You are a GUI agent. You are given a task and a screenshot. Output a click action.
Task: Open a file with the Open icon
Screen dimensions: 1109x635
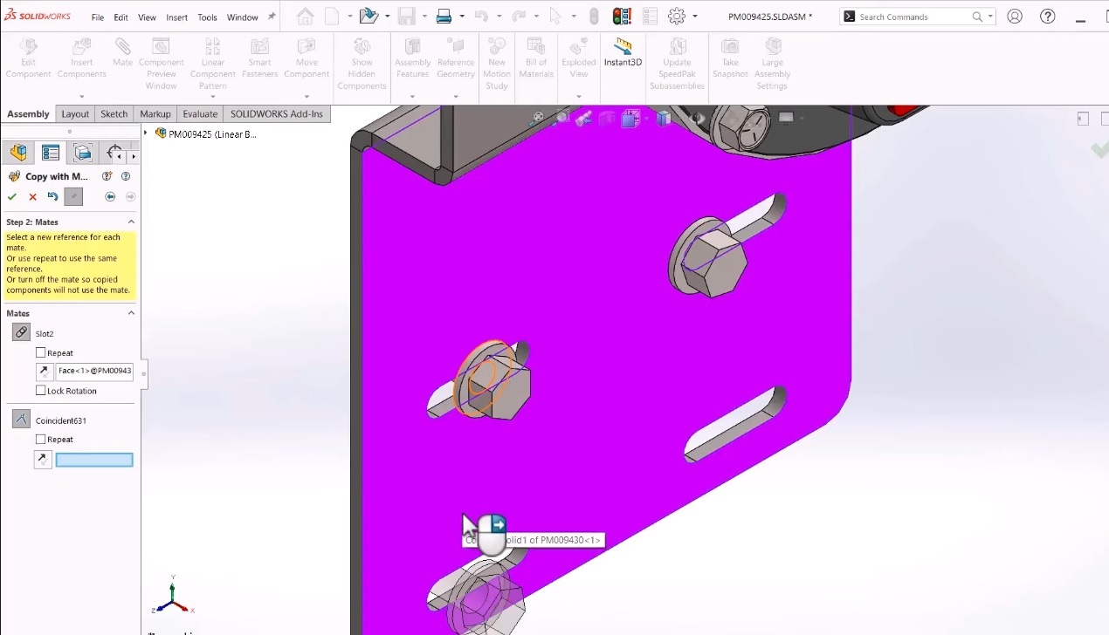369,16
